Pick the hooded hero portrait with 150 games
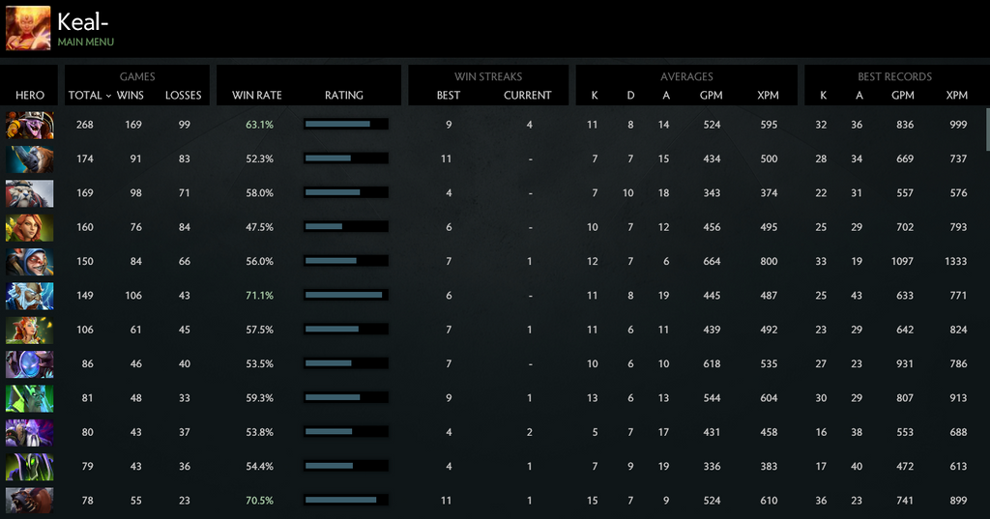Screen dimensions: 990x519 click(30, 261)
